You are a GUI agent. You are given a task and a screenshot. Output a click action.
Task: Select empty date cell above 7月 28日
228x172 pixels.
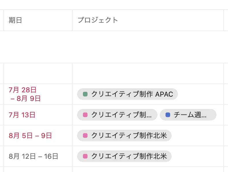click(x=37, y=73)
